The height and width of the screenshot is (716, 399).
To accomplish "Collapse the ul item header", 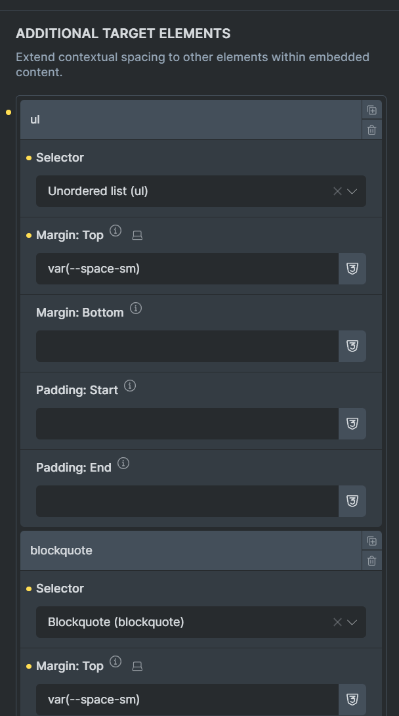I will pos(191,120).
